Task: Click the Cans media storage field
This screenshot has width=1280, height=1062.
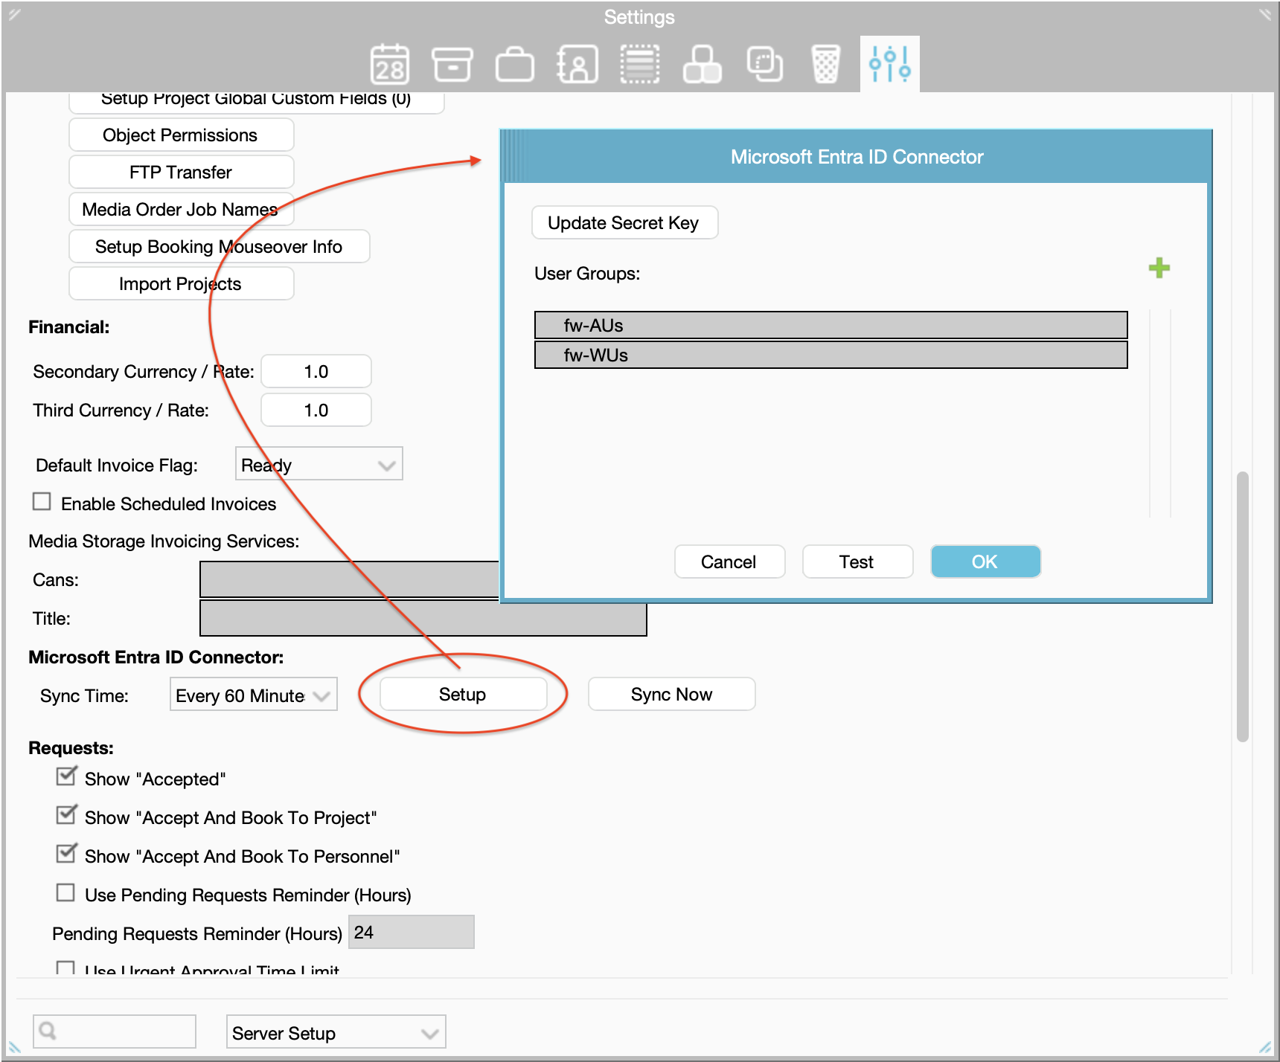Action: pyautogui.click(x=349, y=579)
